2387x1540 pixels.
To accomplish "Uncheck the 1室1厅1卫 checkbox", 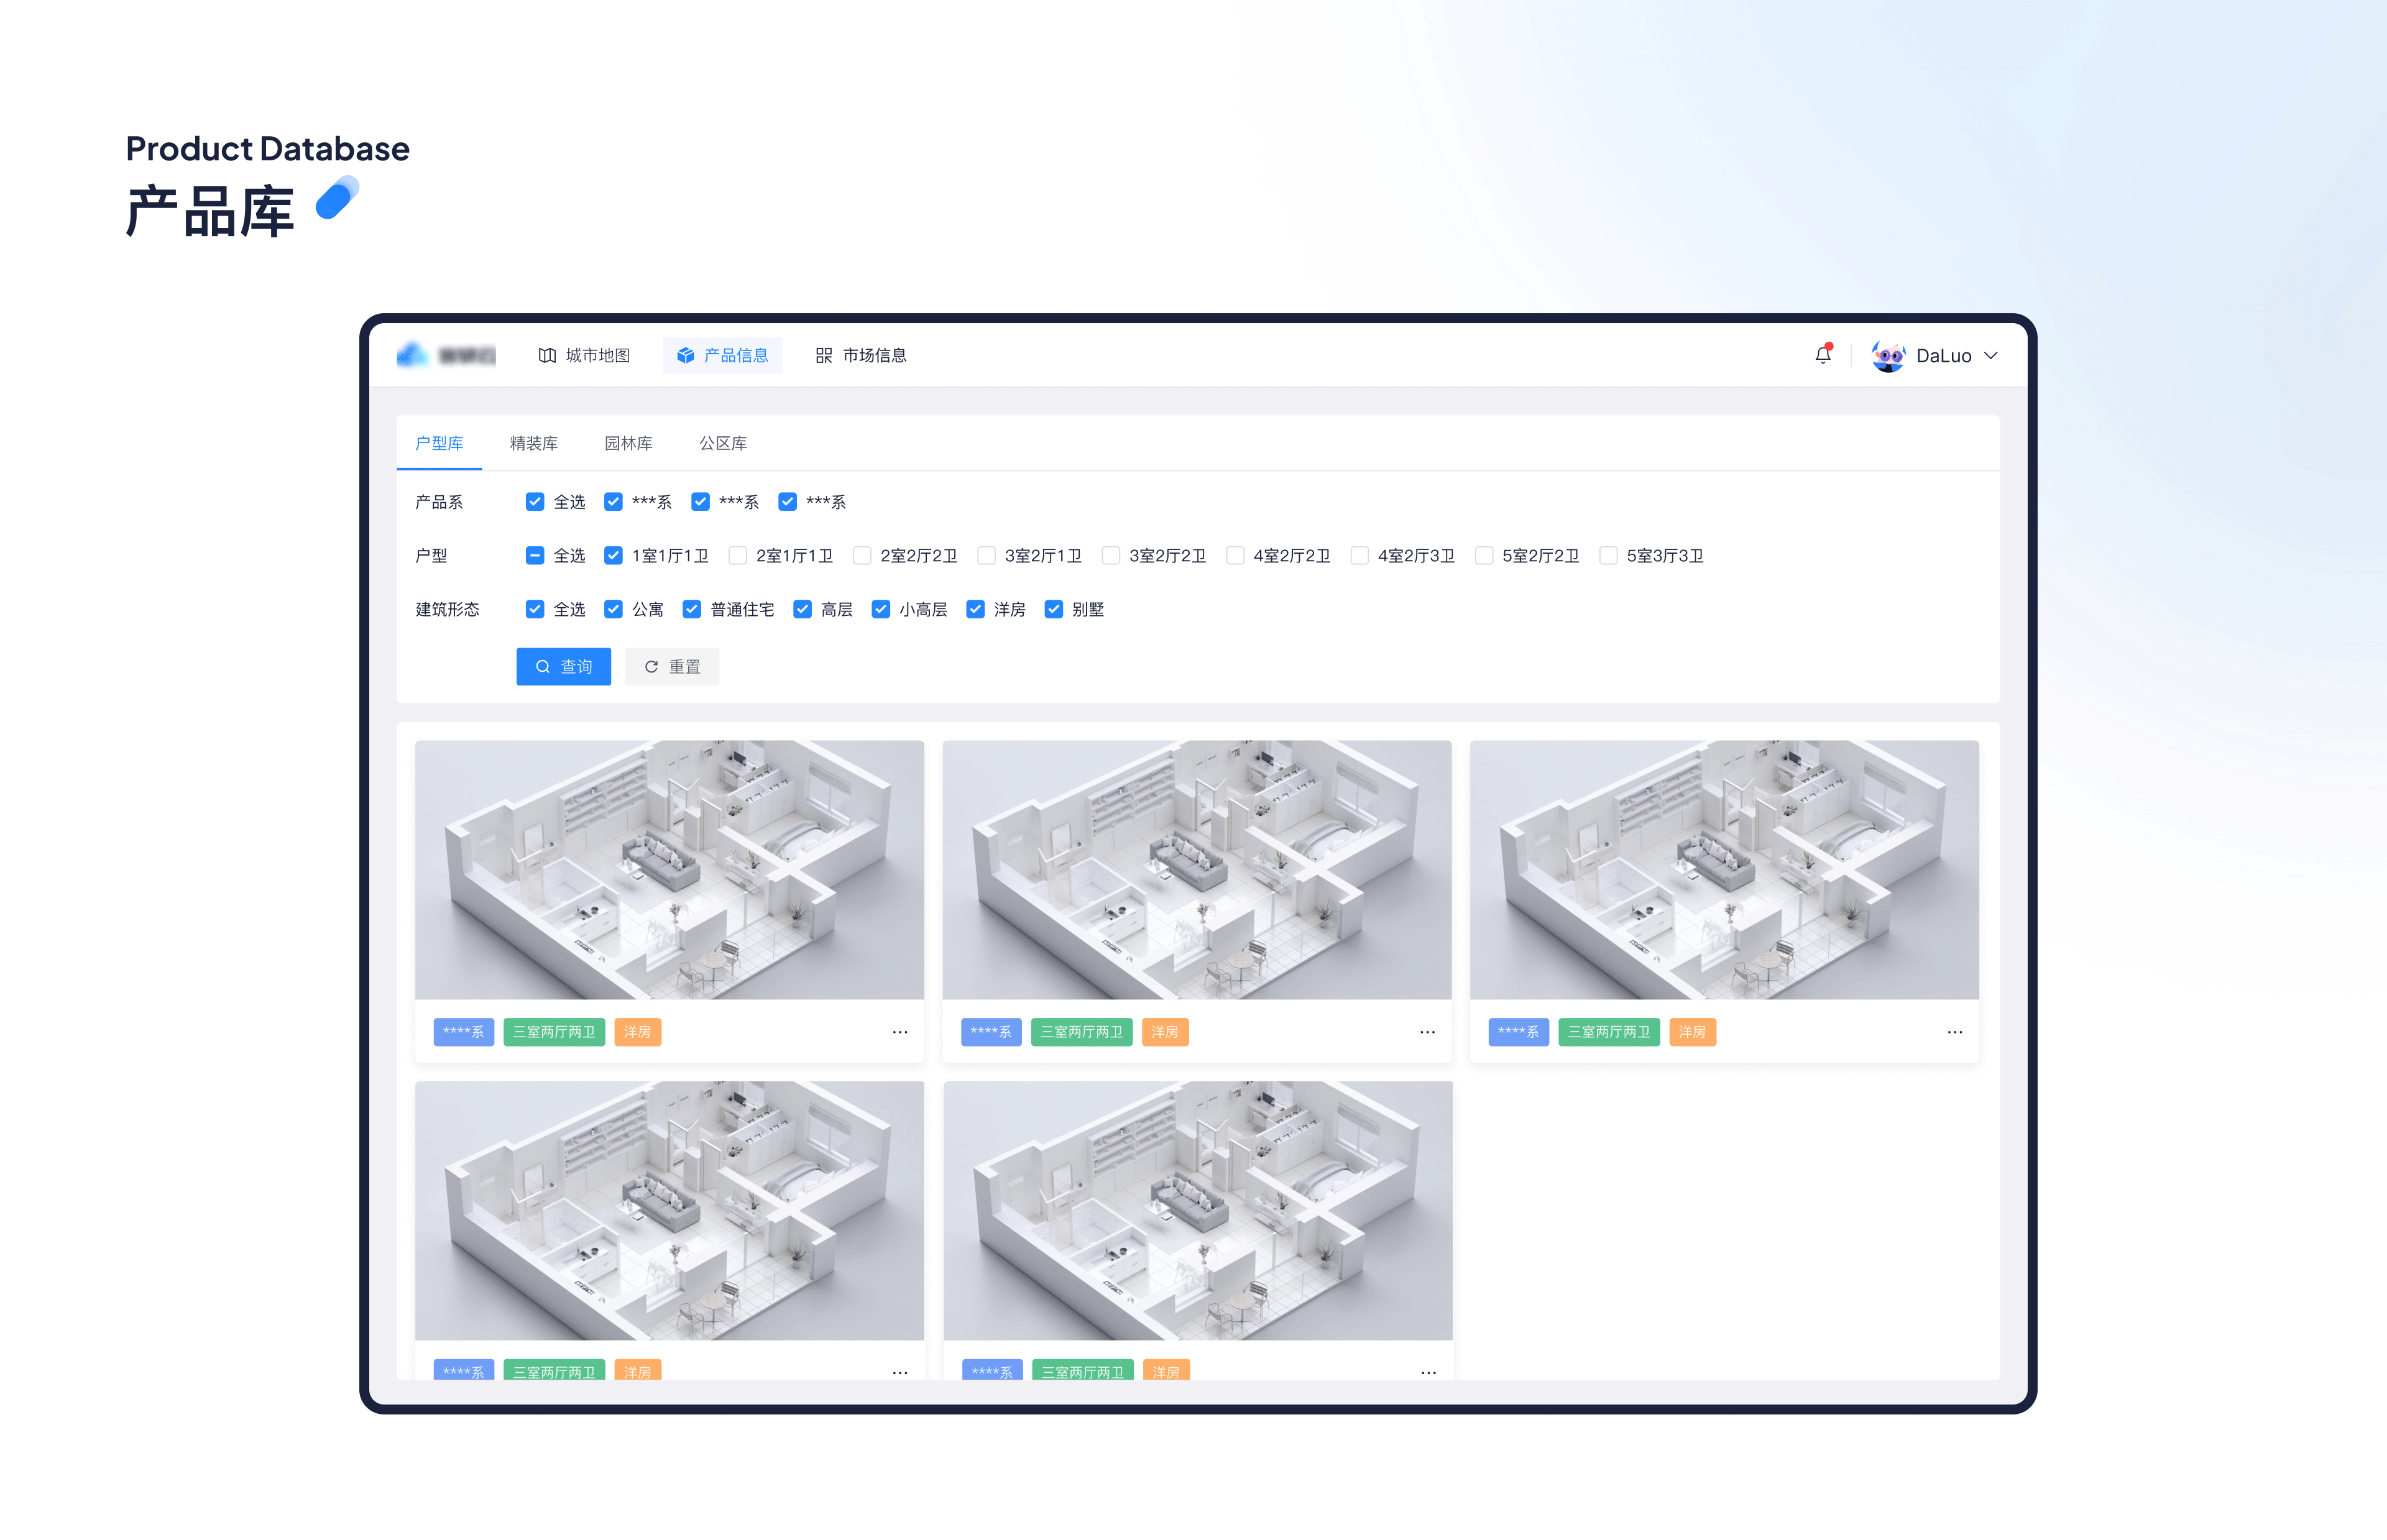I will (x=613, y=556).
